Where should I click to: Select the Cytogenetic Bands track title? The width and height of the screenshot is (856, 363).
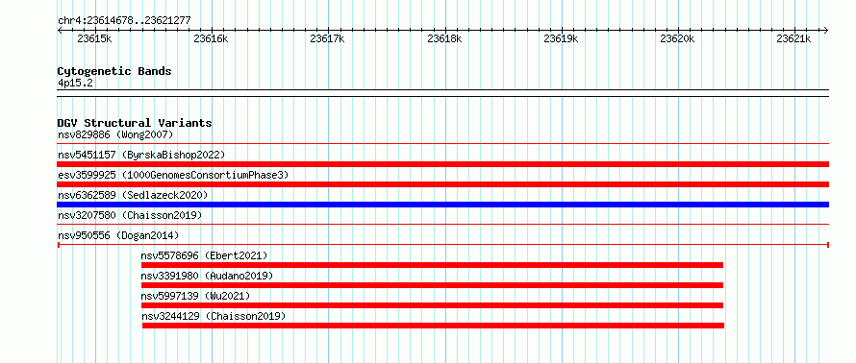[x=114, y=71]
